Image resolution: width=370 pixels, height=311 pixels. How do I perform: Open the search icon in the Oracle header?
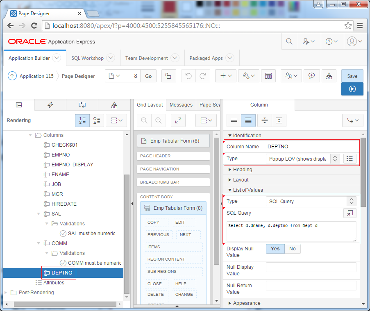click(289, 41)
